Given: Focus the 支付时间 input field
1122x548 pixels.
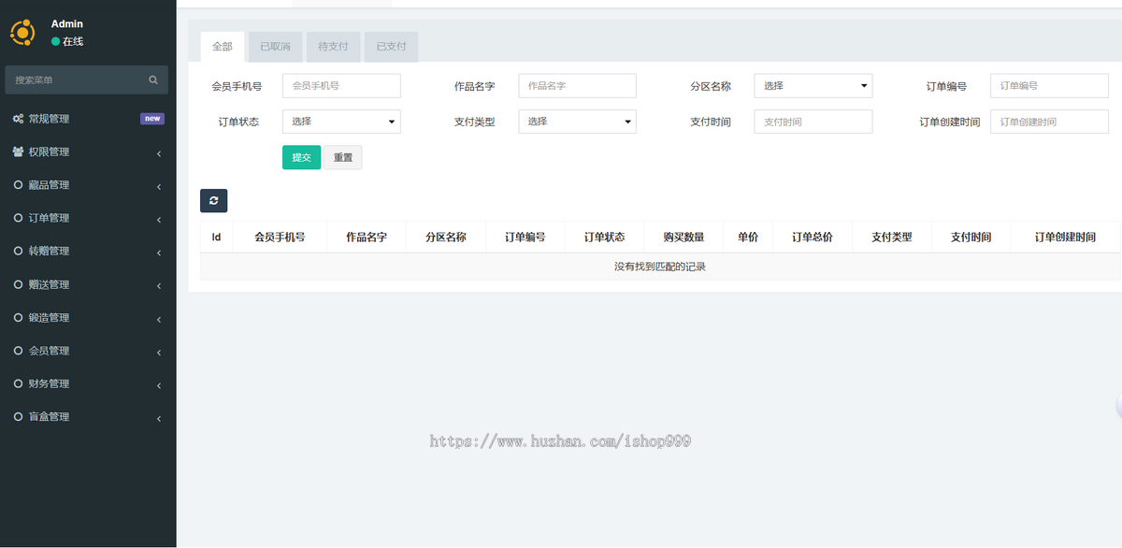Looking at the screenshot, I should coord(813,122).
